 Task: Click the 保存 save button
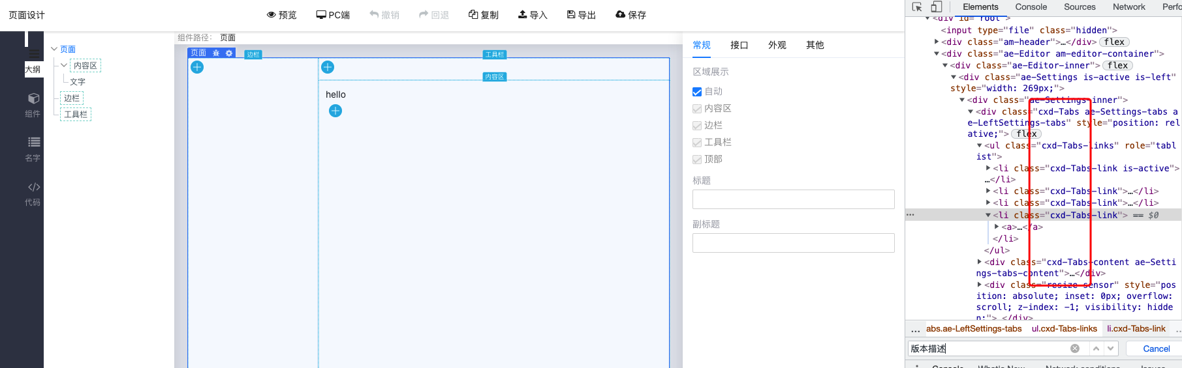click(630, 14)
